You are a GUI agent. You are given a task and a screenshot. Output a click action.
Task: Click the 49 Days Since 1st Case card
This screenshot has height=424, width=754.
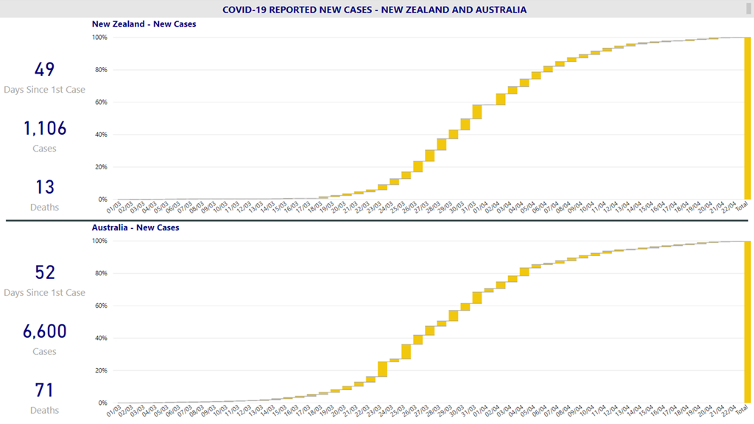45,77
